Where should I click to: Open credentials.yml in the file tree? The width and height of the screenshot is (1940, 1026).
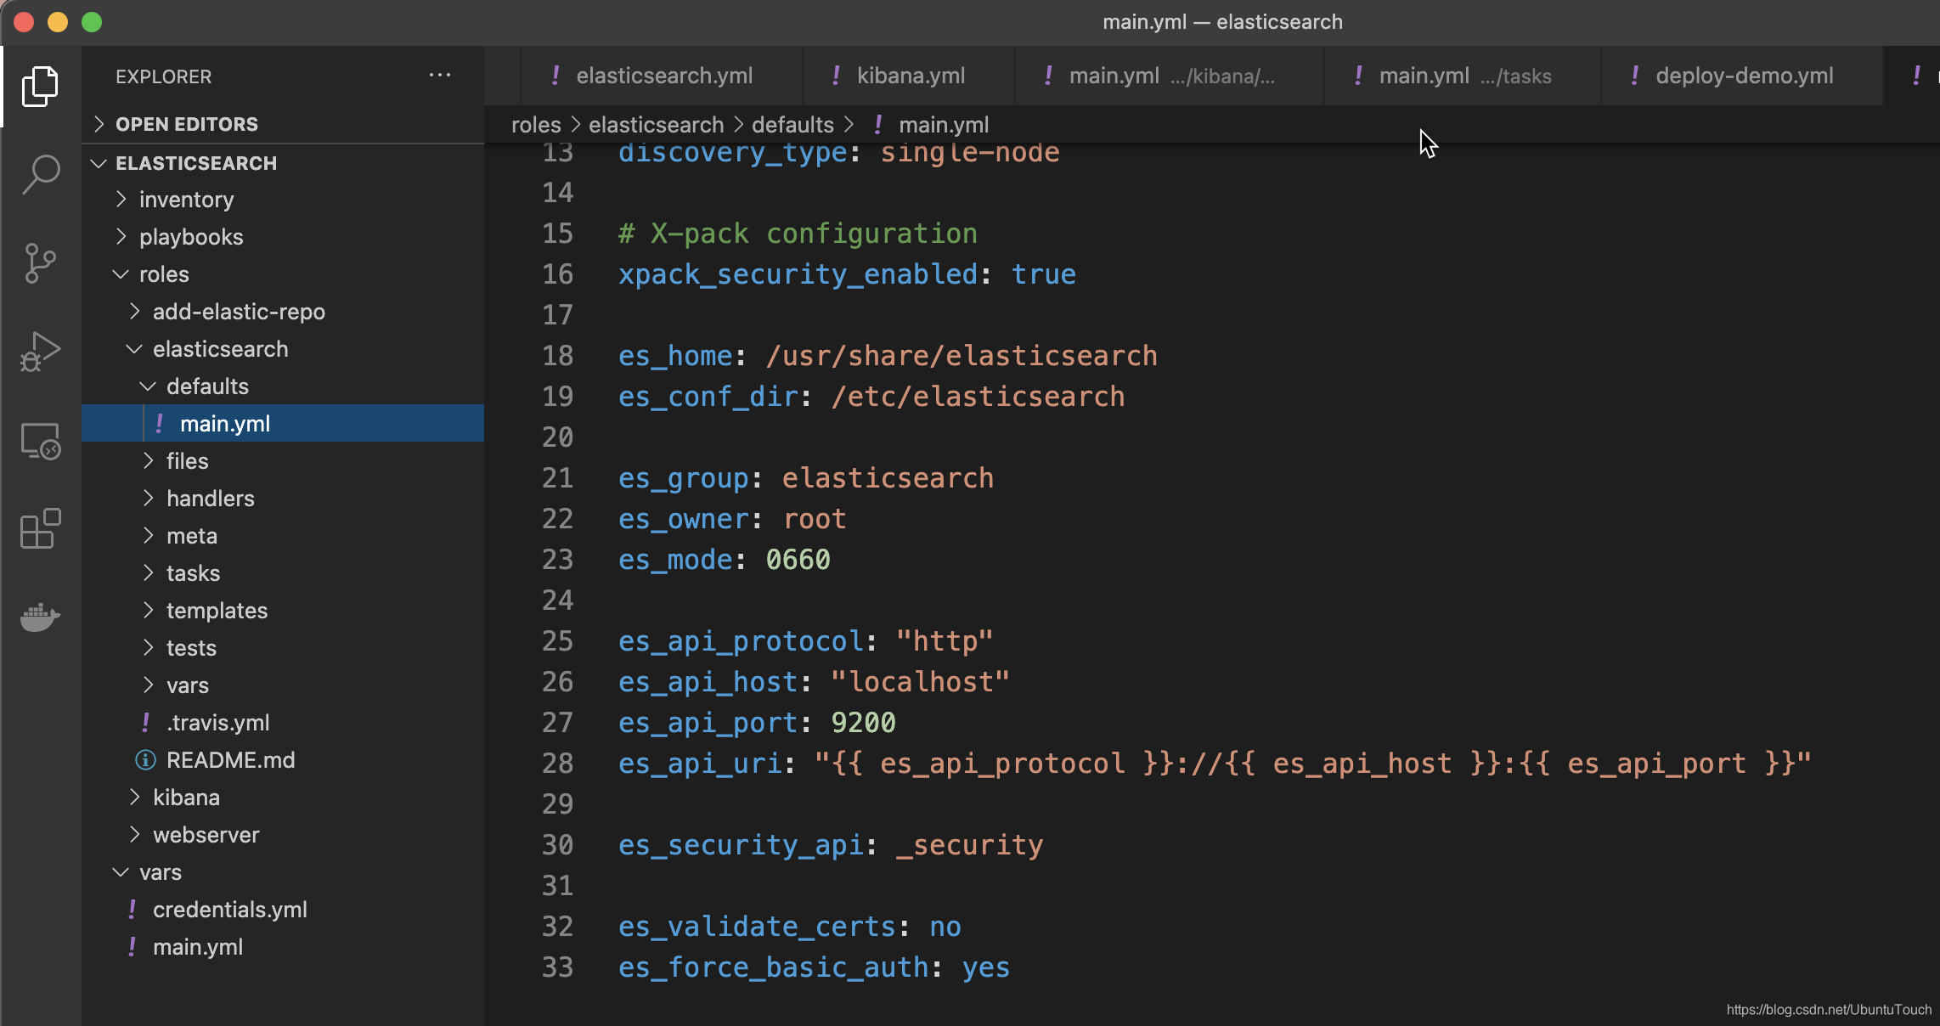(229, 910)
